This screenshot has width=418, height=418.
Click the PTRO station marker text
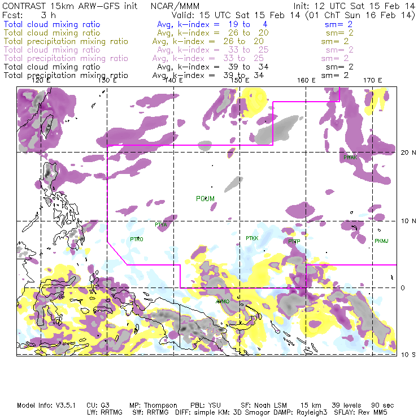click(x=137, y=240)
